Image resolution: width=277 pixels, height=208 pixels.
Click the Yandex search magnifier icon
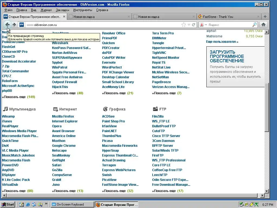coord(254,25)
